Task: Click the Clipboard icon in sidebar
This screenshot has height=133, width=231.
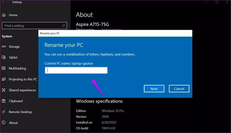Action: click(4, 101)
